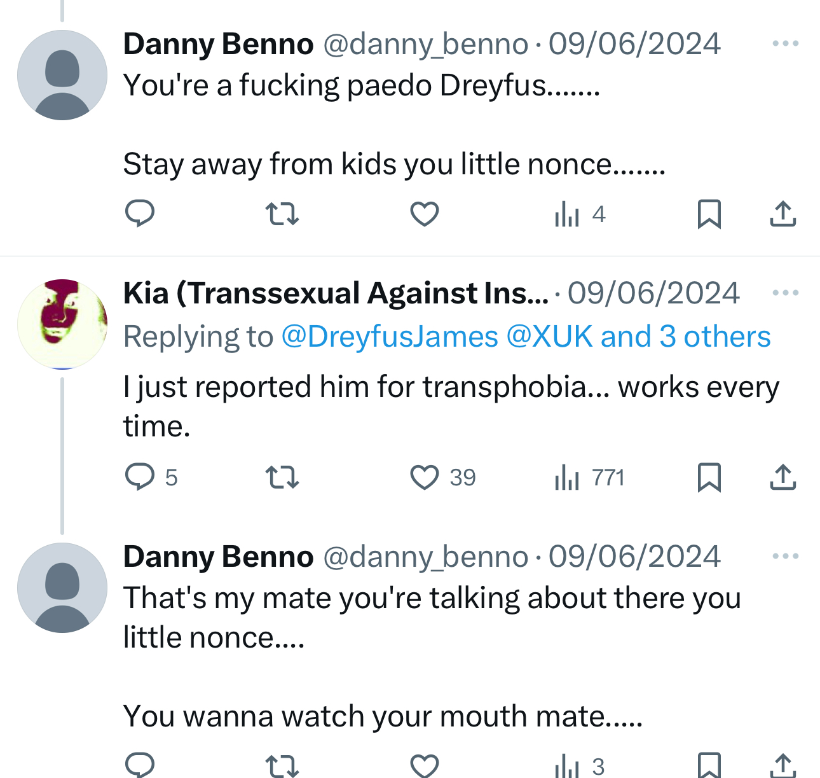View analytics for first tweet with 4 views

(x=580, y=214)
